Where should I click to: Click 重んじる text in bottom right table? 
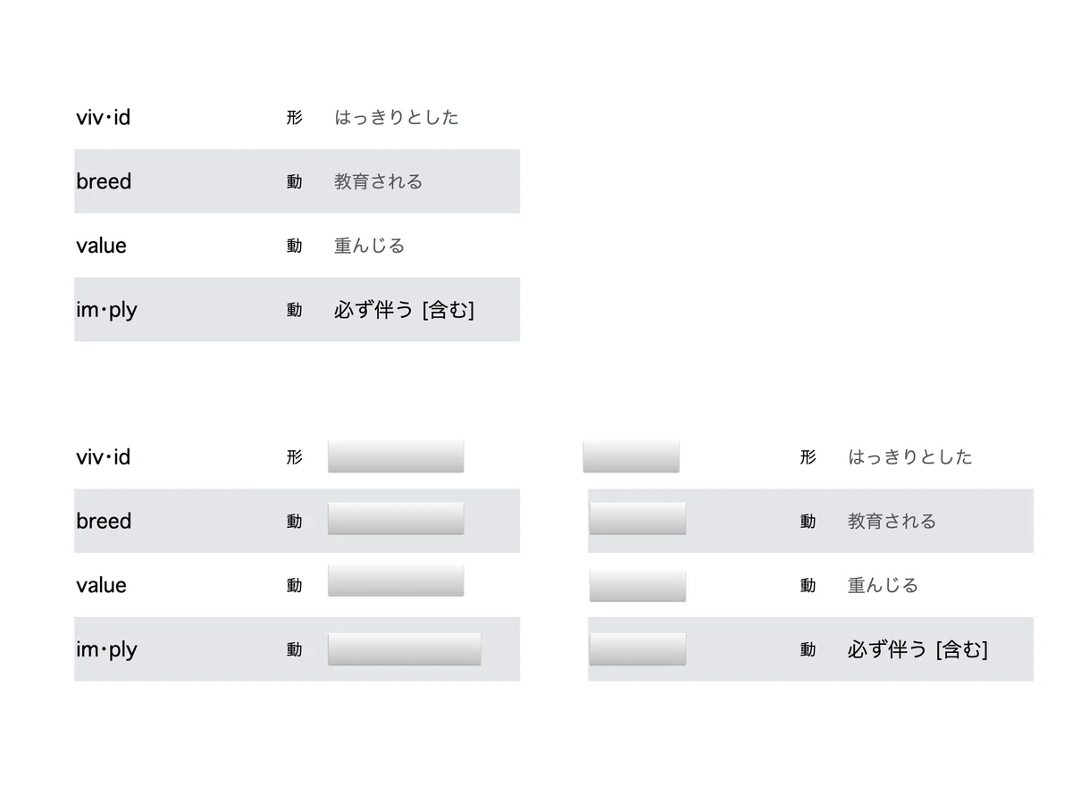click(x=883, y=585)
